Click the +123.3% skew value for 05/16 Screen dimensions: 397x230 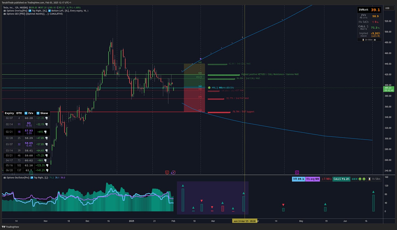pyautogui.click(x=40, y=165)
